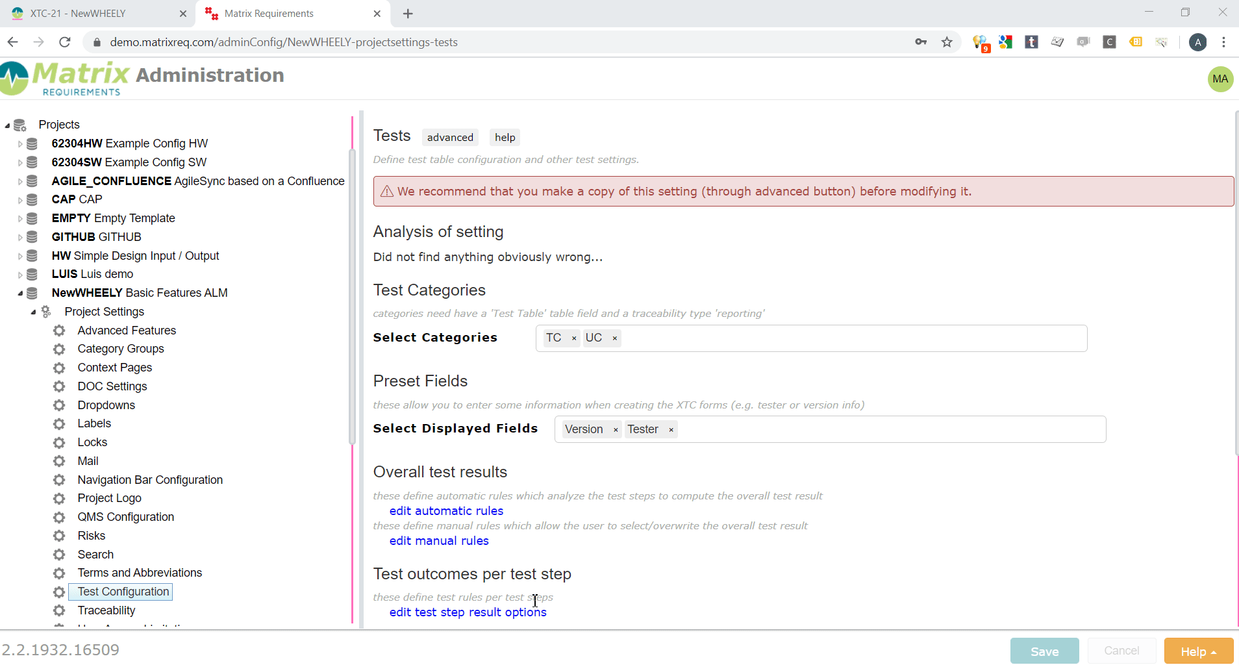Expand the 62304SW Example Config SW project
The height and width of the screenshot is (665, 1239).
click(20, 163)
